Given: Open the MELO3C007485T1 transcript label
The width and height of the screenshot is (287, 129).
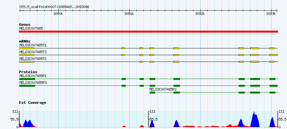Looking at the screenshot, I should [33, 45].
